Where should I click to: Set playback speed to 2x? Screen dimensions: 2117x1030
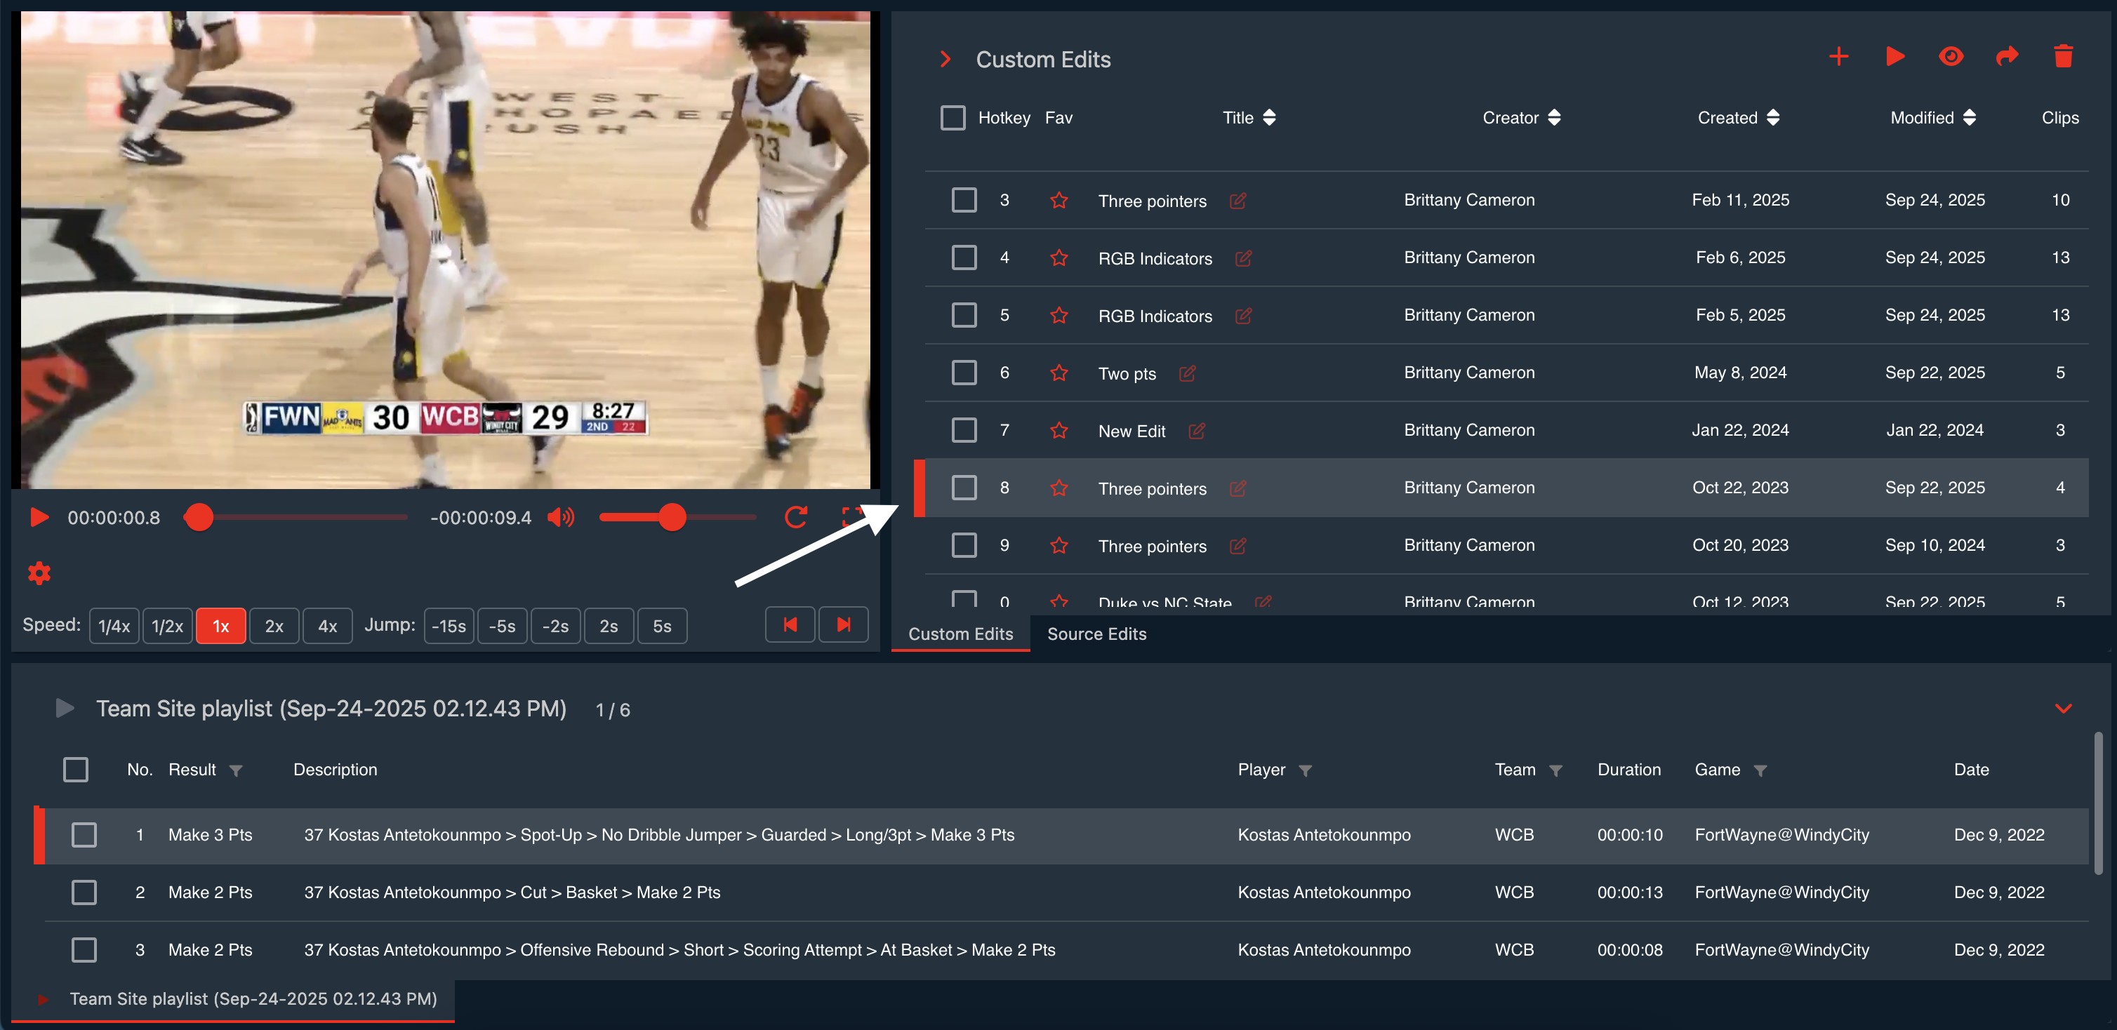pos(274,626)
